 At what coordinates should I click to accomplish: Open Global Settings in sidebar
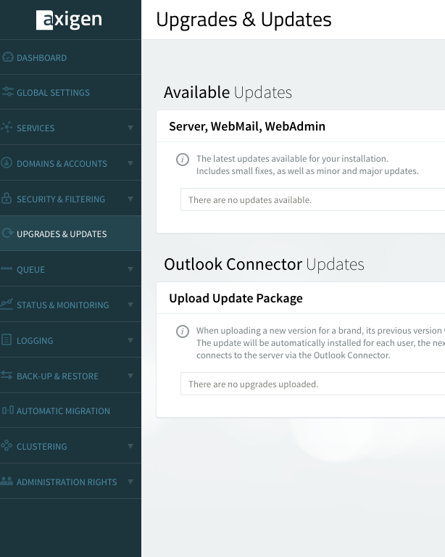coord(53,93)
